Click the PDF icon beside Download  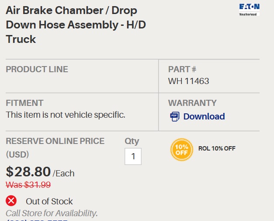tap(175, 116)
